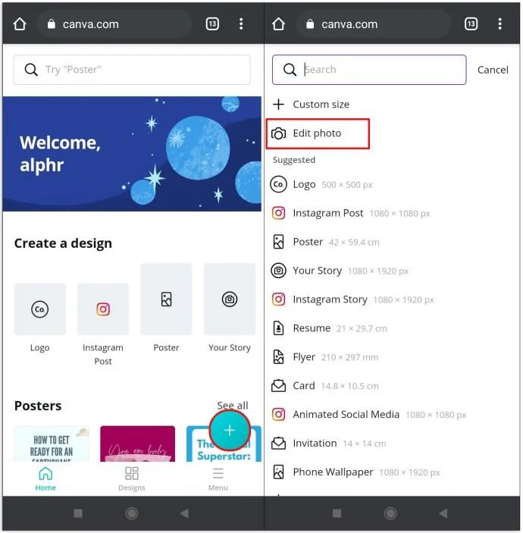Switch to the Designs tab
The height and width of the screenshot is (533, 523).
click(132, 478)
